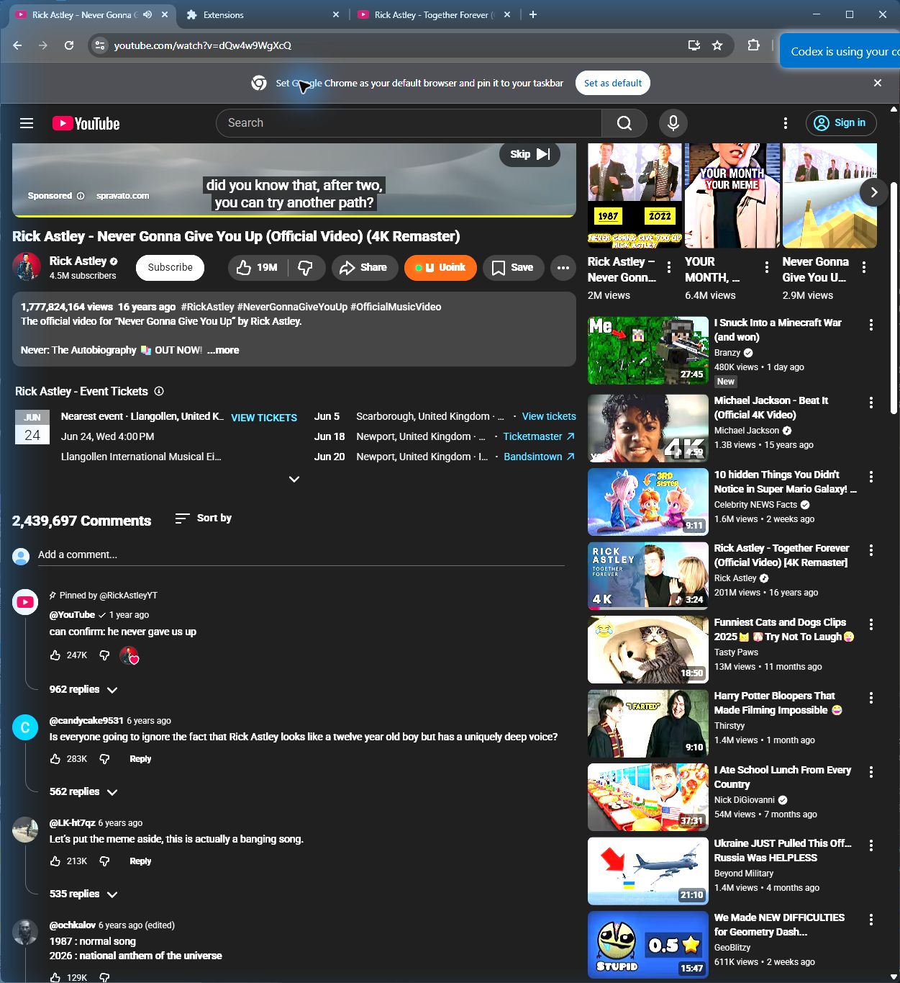
Task: Open Geometry Dash NEW DIFFICULTIES thumbnail
Action: pyautogui.click(x=648, y=945)
